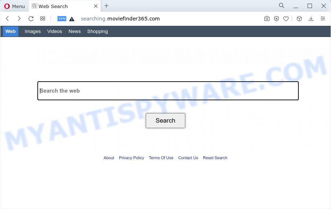Image resolution: width=331 pixels, height=209 pixels.
Task: Click the Reset Search link
Action: 215,158
